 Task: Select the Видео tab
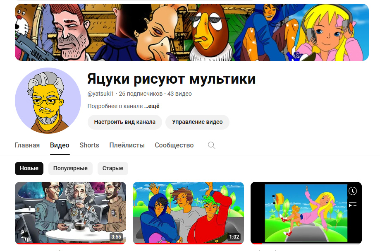[60, 145]
